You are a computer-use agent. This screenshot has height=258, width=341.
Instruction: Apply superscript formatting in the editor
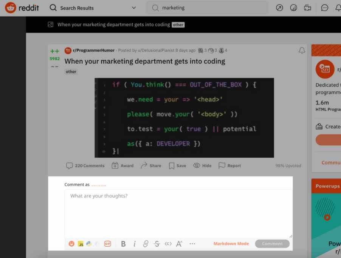pos(179,244)
